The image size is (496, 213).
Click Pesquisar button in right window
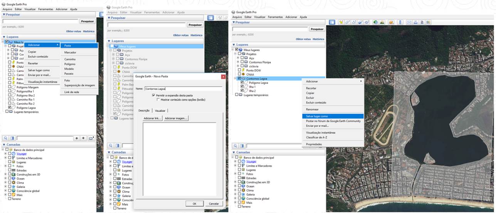pyautogui.click(x=317, y=29)
